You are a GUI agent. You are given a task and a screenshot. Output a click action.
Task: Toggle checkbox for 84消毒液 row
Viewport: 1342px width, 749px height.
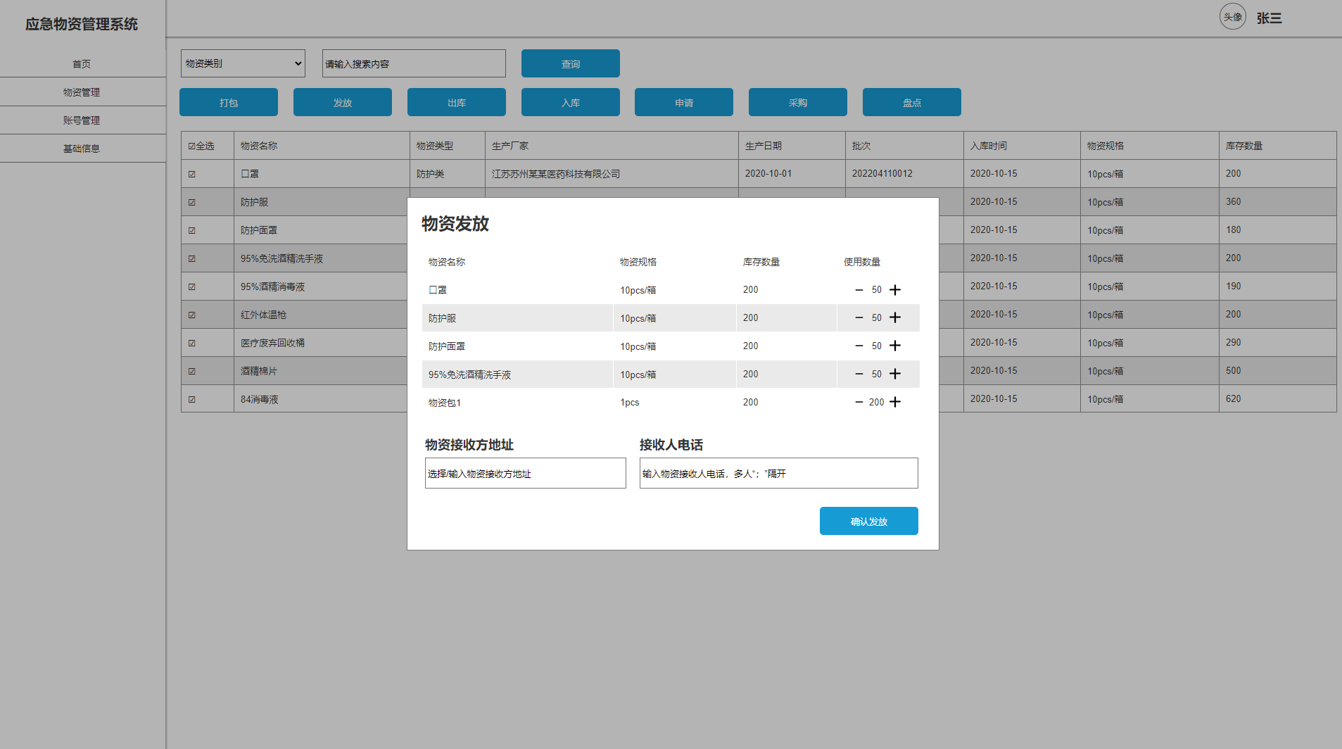[191, 399]
